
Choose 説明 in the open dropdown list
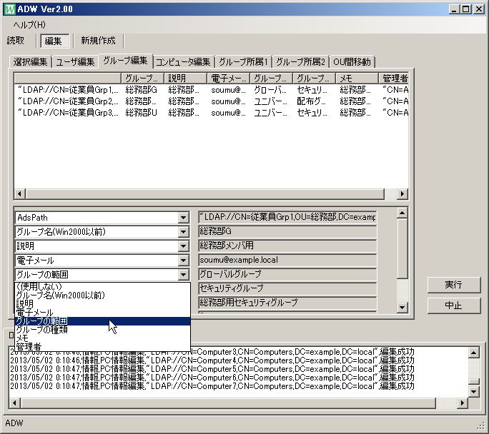pos(103,303)
